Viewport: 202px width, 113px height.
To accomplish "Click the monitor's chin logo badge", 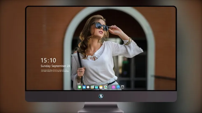I will (x=101, y=96).
